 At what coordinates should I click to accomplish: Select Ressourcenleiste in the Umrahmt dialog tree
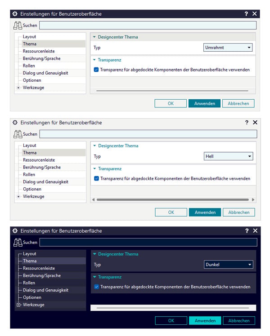pos(39,51)
